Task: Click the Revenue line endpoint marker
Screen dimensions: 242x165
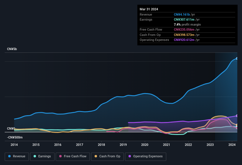Action: coord(237,58)
